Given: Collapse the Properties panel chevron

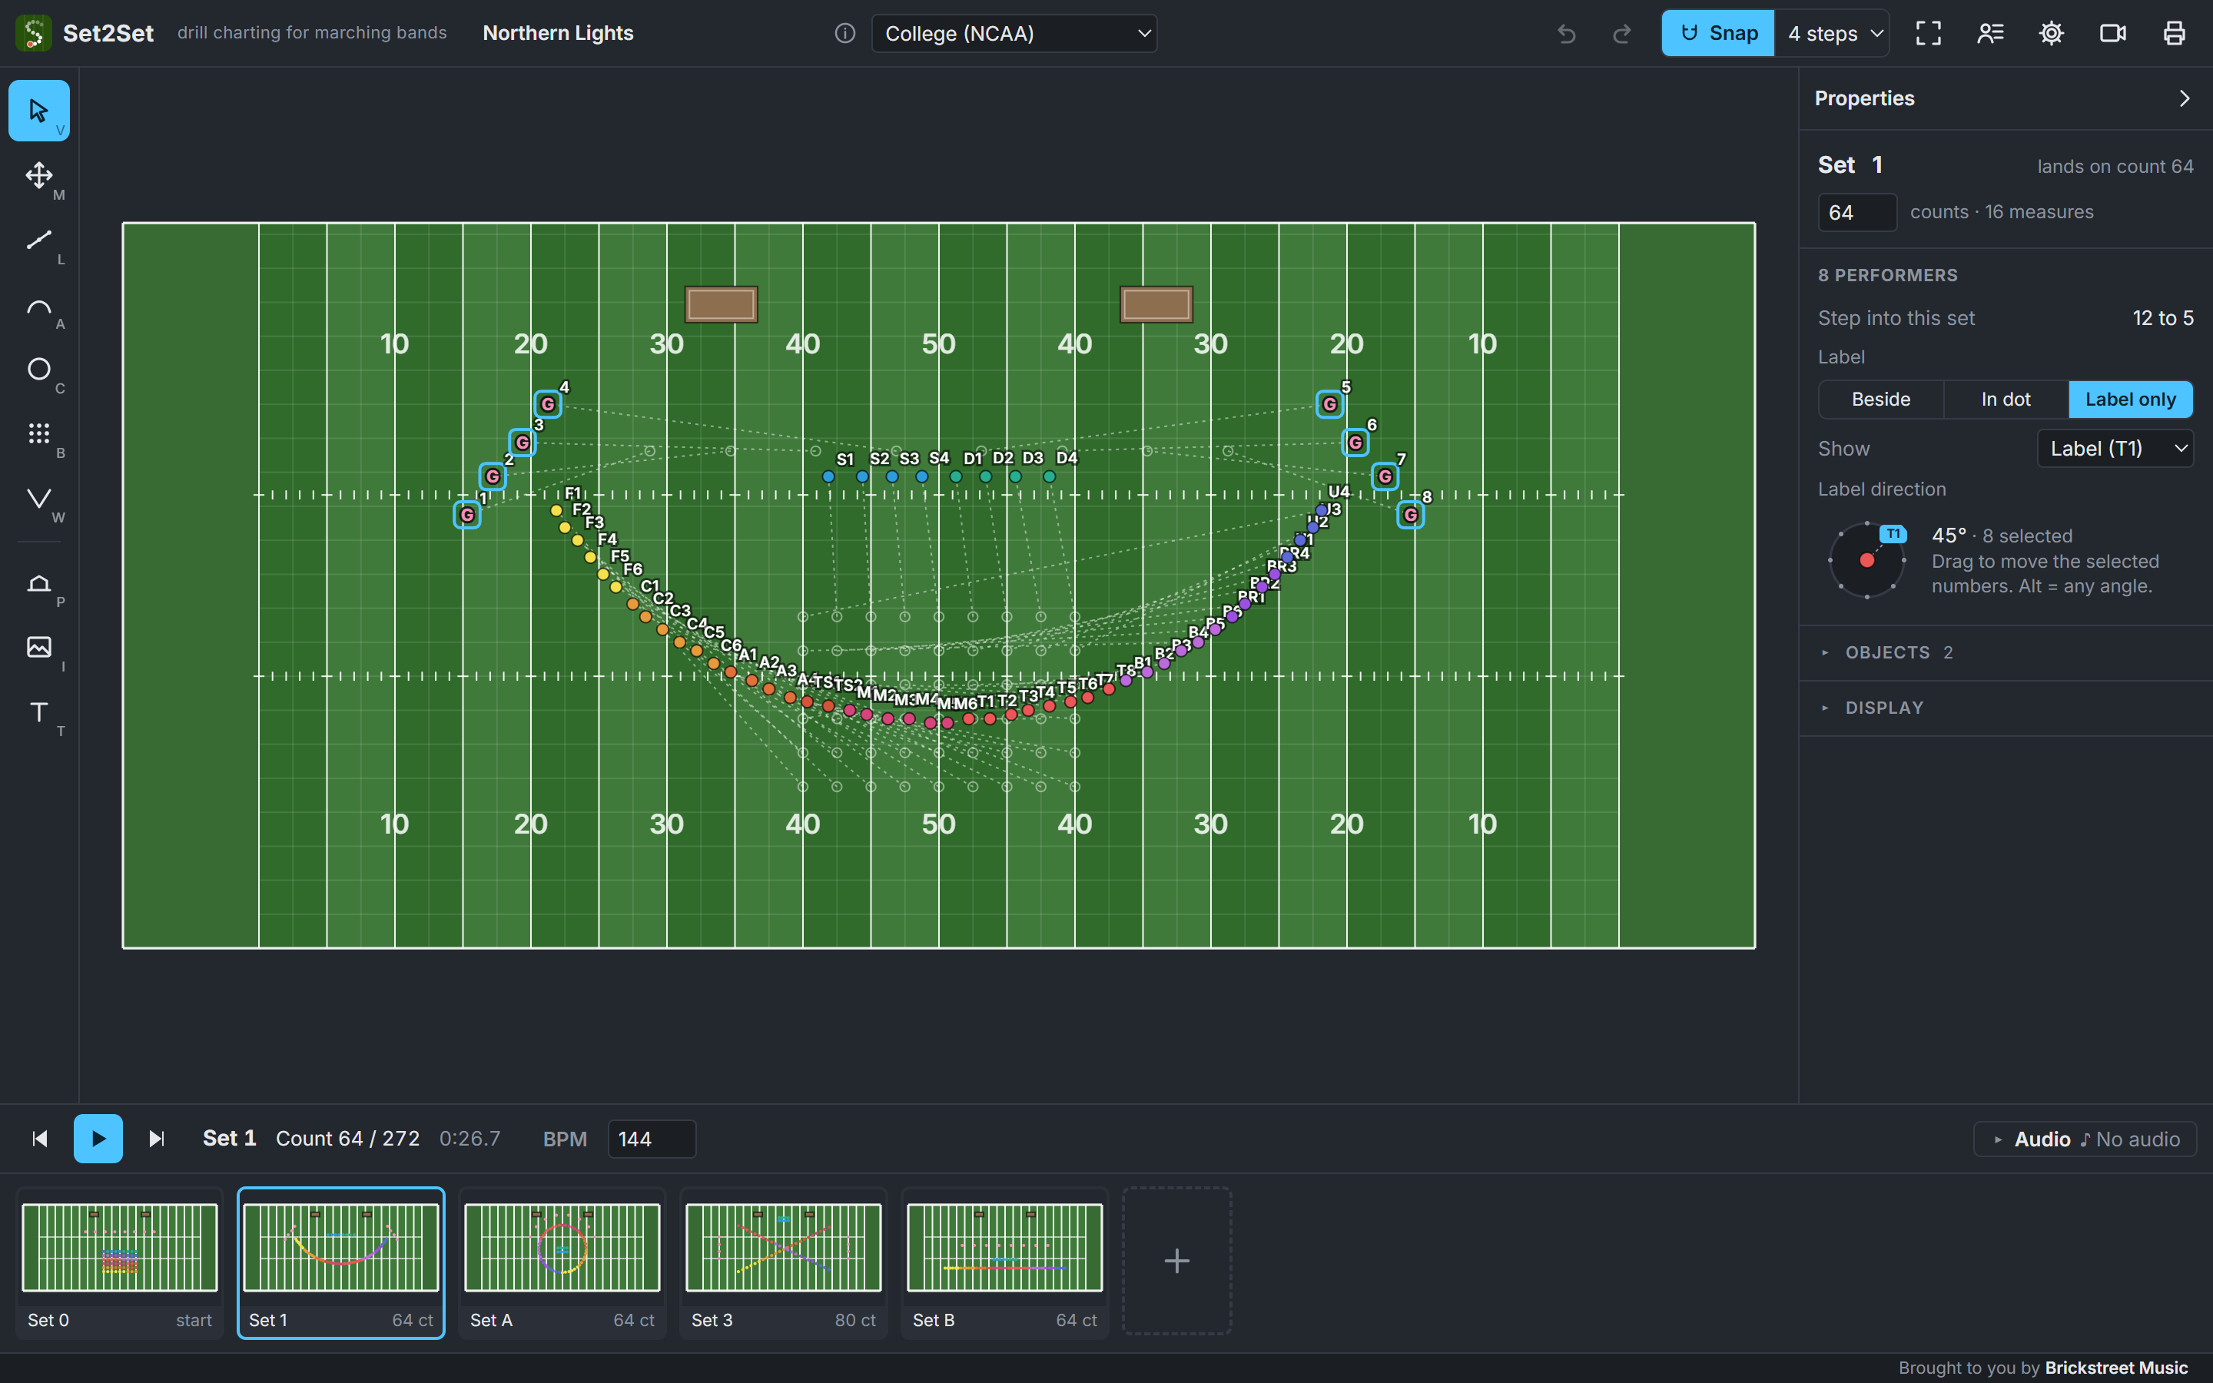Looking at the screenshot, I should 2185,98.
